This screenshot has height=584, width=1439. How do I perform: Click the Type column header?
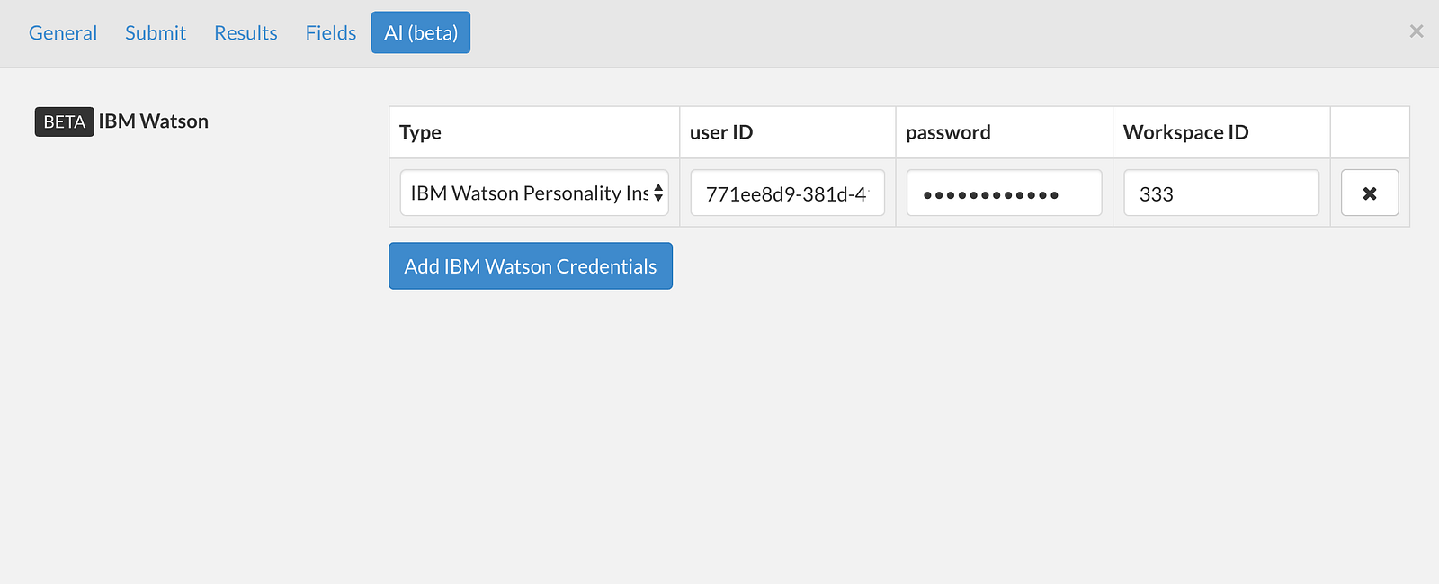421,132
